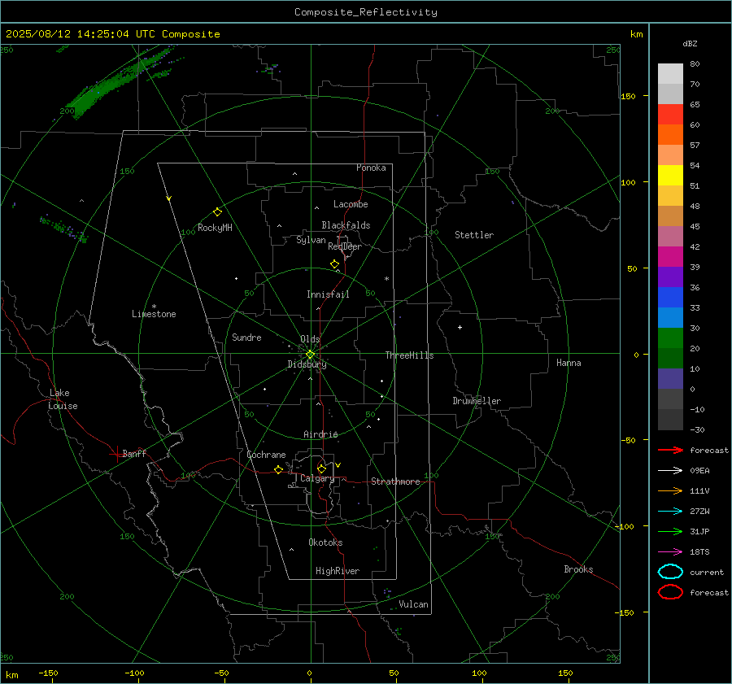The width and height of the screenshot is (732, 684).
Task: Click the Blackfalds town label
Action: [346, 225]
